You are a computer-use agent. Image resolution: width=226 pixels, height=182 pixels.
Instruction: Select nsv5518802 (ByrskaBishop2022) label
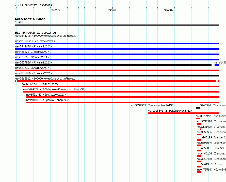point(170,111)
